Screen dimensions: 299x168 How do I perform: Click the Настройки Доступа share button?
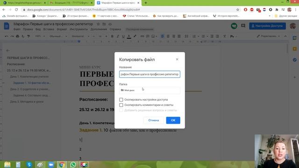pyautogui.click(x=267, y=26)
